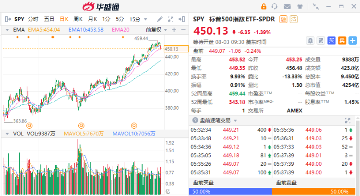Open customer service headset icon
Screen dimensions: 360x196
click(275, 6)
